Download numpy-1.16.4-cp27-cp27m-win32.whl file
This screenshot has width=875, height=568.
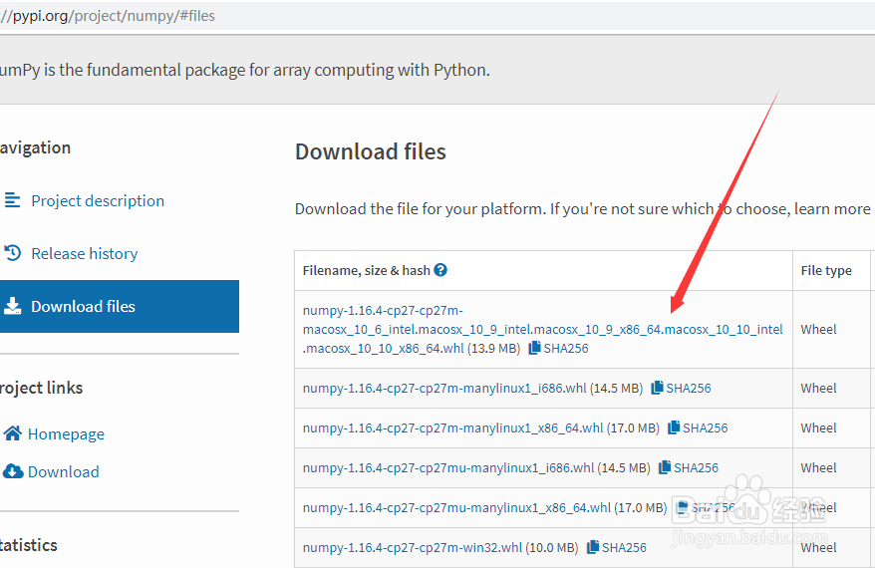[x=413, y=547]
